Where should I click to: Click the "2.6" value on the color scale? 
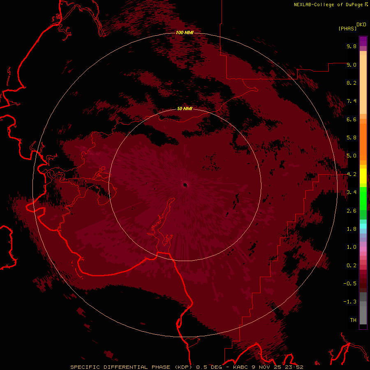[351, 211]
